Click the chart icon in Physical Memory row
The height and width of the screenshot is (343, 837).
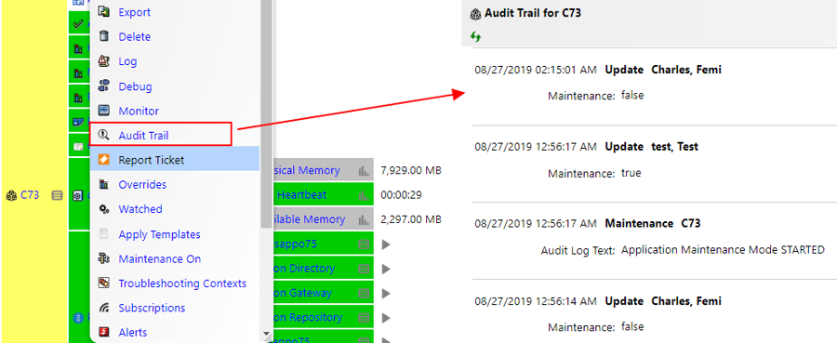pyautogui.click(x=364, y=171)
